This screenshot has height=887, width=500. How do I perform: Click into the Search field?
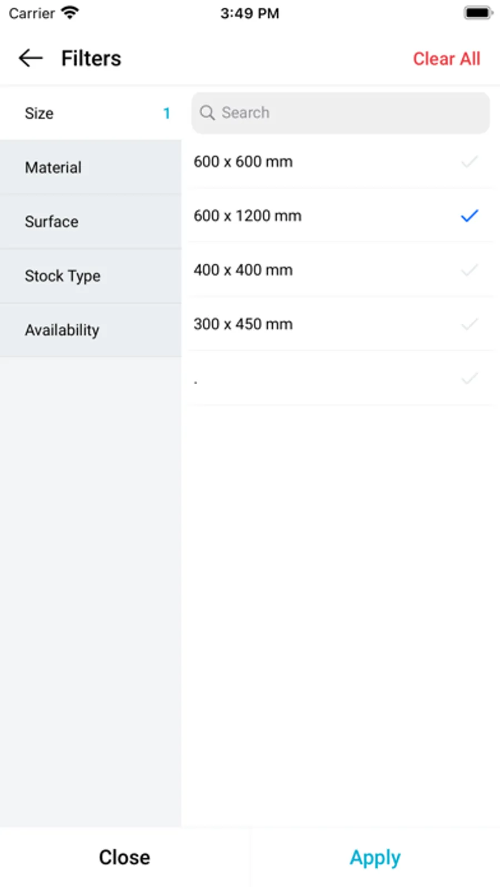pyautogui.click(x=350, y=113)
